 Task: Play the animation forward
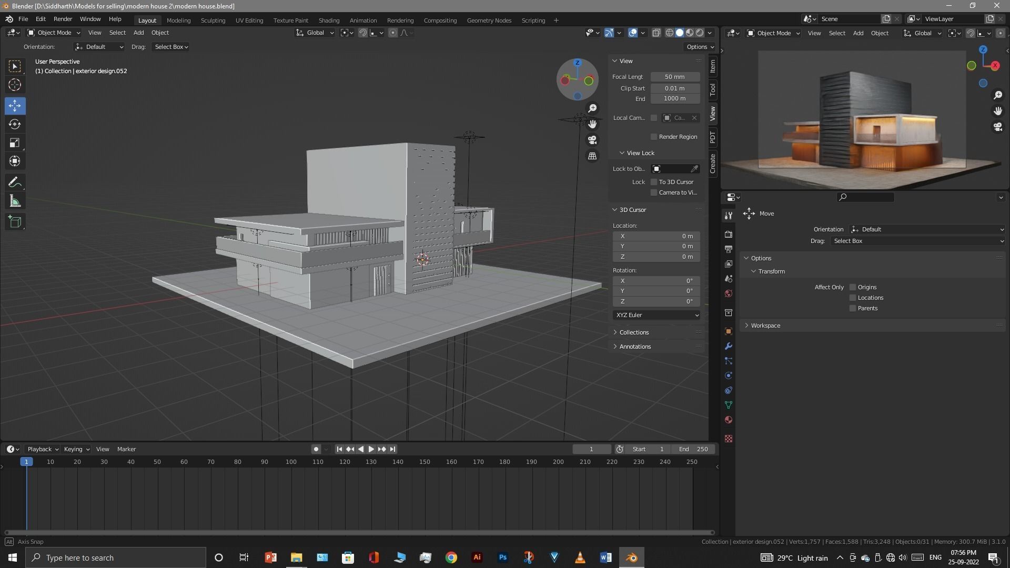(x=371, y=449)
